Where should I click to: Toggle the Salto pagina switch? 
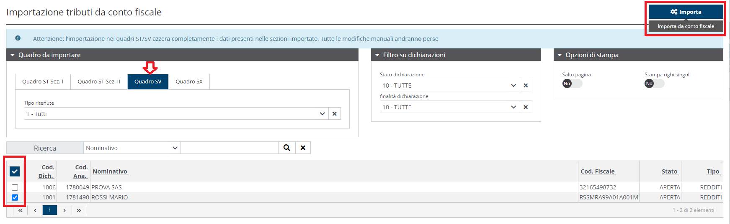tap(572, 83)
